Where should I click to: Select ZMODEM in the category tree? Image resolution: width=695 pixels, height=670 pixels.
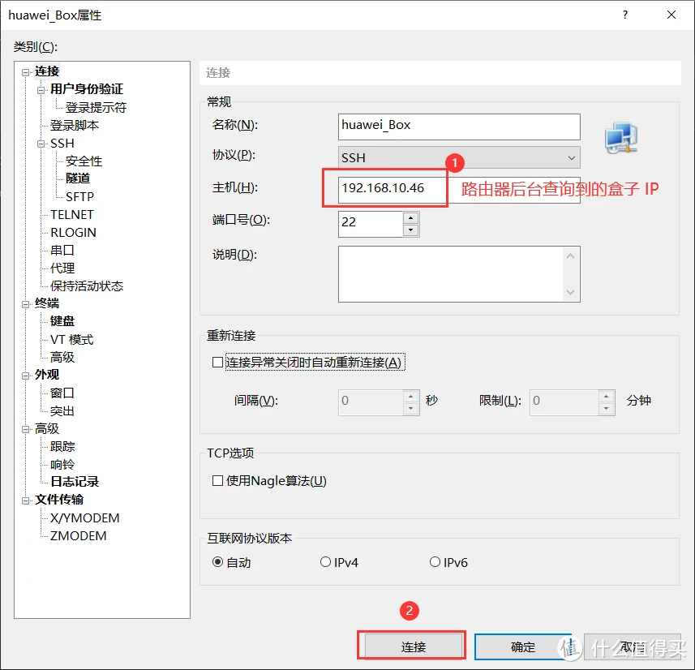pos(78,535)
